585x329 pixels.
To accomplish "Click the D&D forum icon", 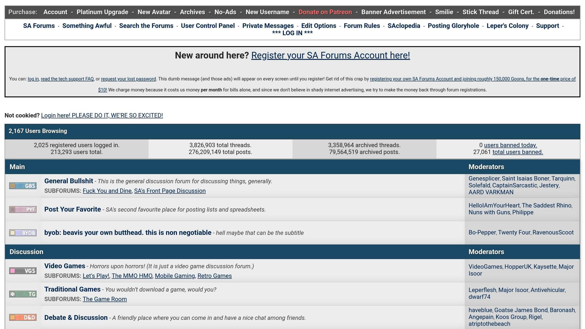I will coord(23,317).
